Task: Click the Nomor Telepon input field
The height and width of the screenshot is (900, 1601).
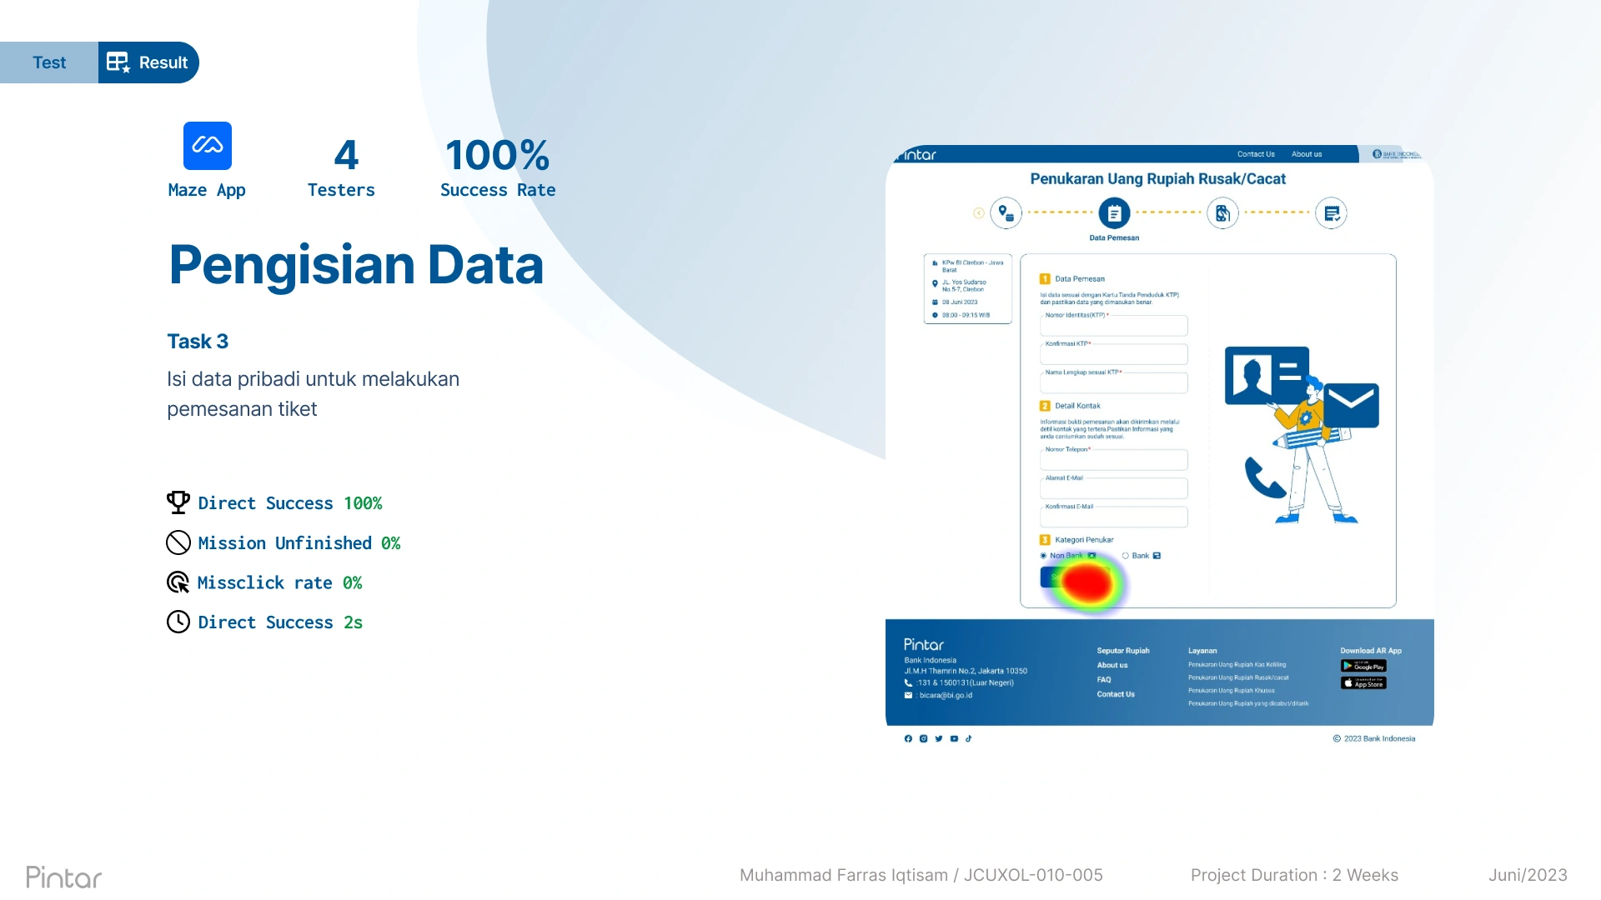Action: click(x=1114, y=460)
